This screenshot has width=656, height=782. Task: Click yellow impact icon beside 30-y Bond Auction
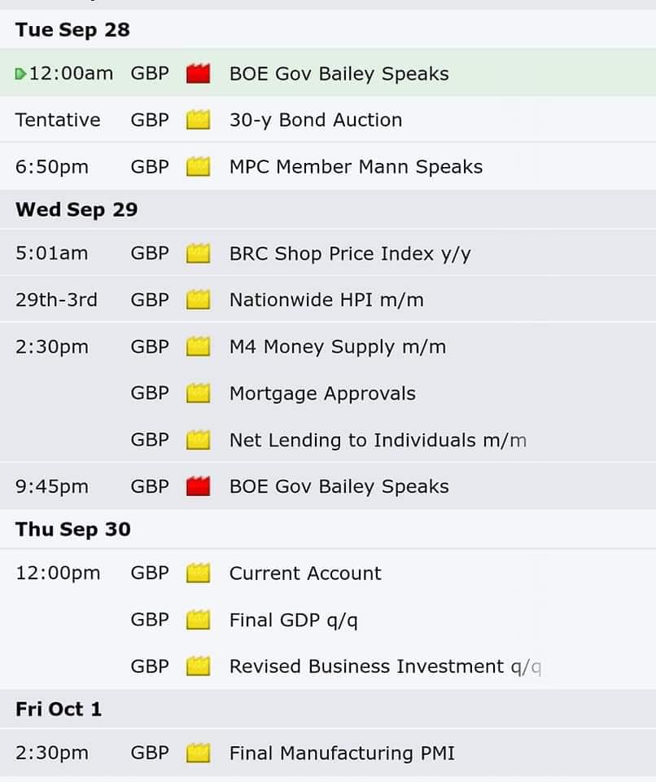(x=198, y=120)
